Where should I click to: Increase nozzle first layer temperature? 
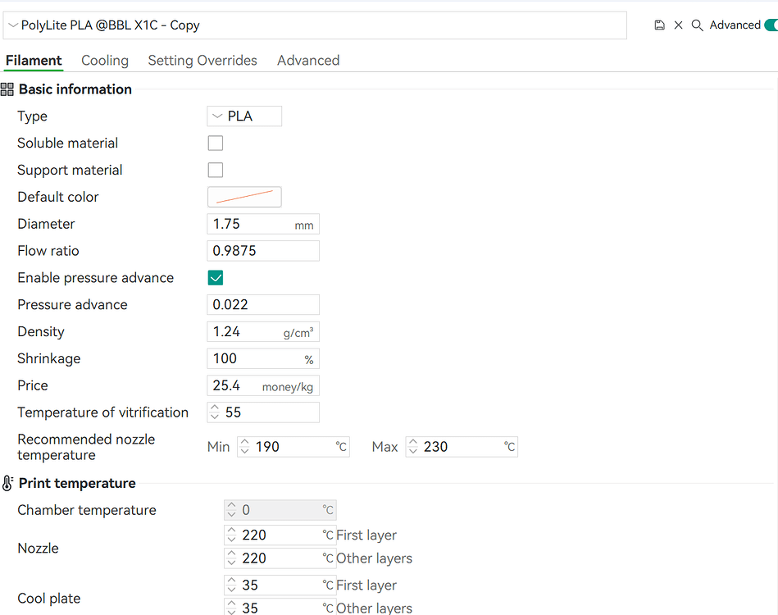(231, 531)
